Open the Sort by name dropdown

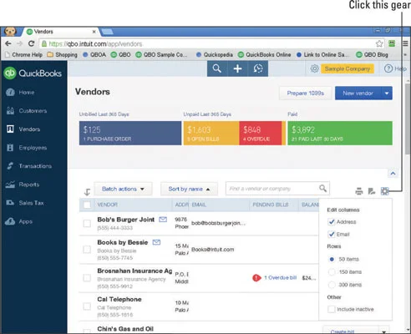coord(189,189)
